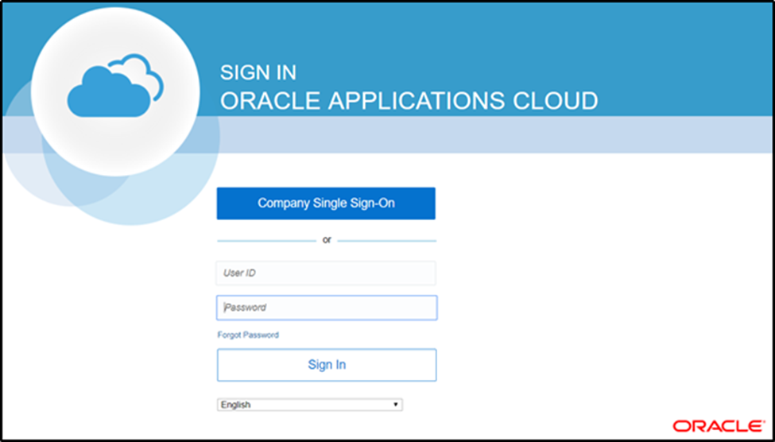Click the Oracle logo at bottom right
Screen dimensions: 775x442
coord(719,425)
